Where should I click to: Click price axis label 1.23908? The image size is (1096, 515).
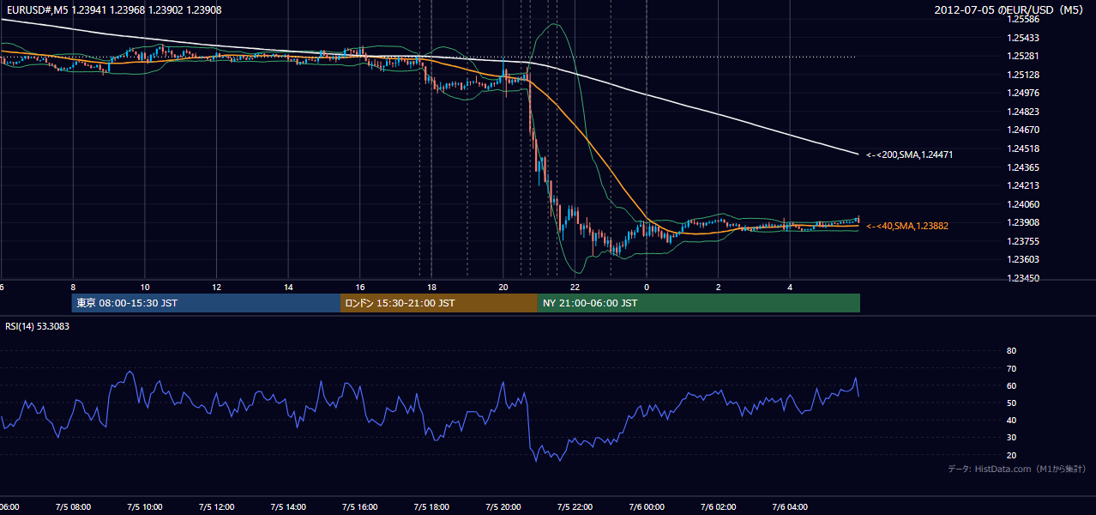click(1023, 222)
